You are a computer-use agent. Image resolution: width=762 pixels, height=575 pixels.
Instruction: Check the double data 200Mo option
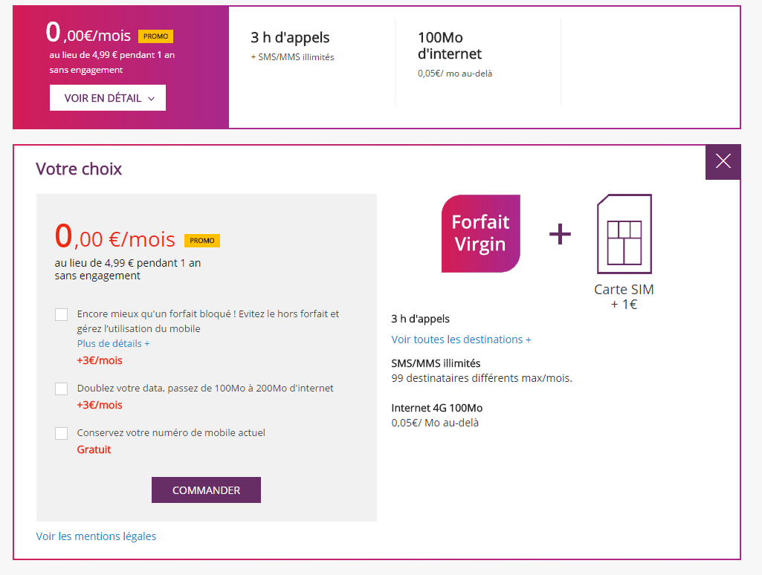click(x=62, y=389)
